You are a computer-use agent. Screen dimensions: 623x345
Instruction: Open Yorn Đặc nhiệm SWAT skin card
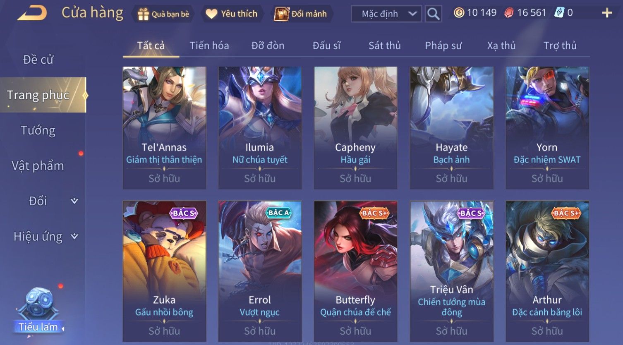[547, 128]
